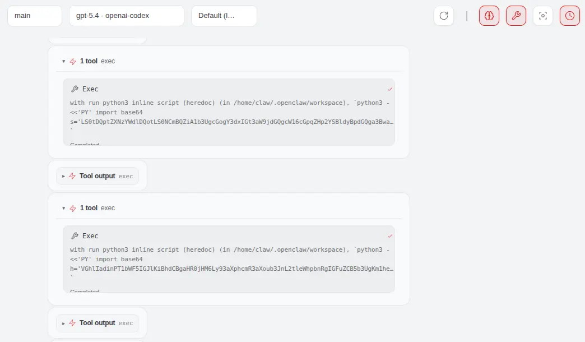Toggle the clock icon button
The image size is (585, 342).
click(569, 16)
